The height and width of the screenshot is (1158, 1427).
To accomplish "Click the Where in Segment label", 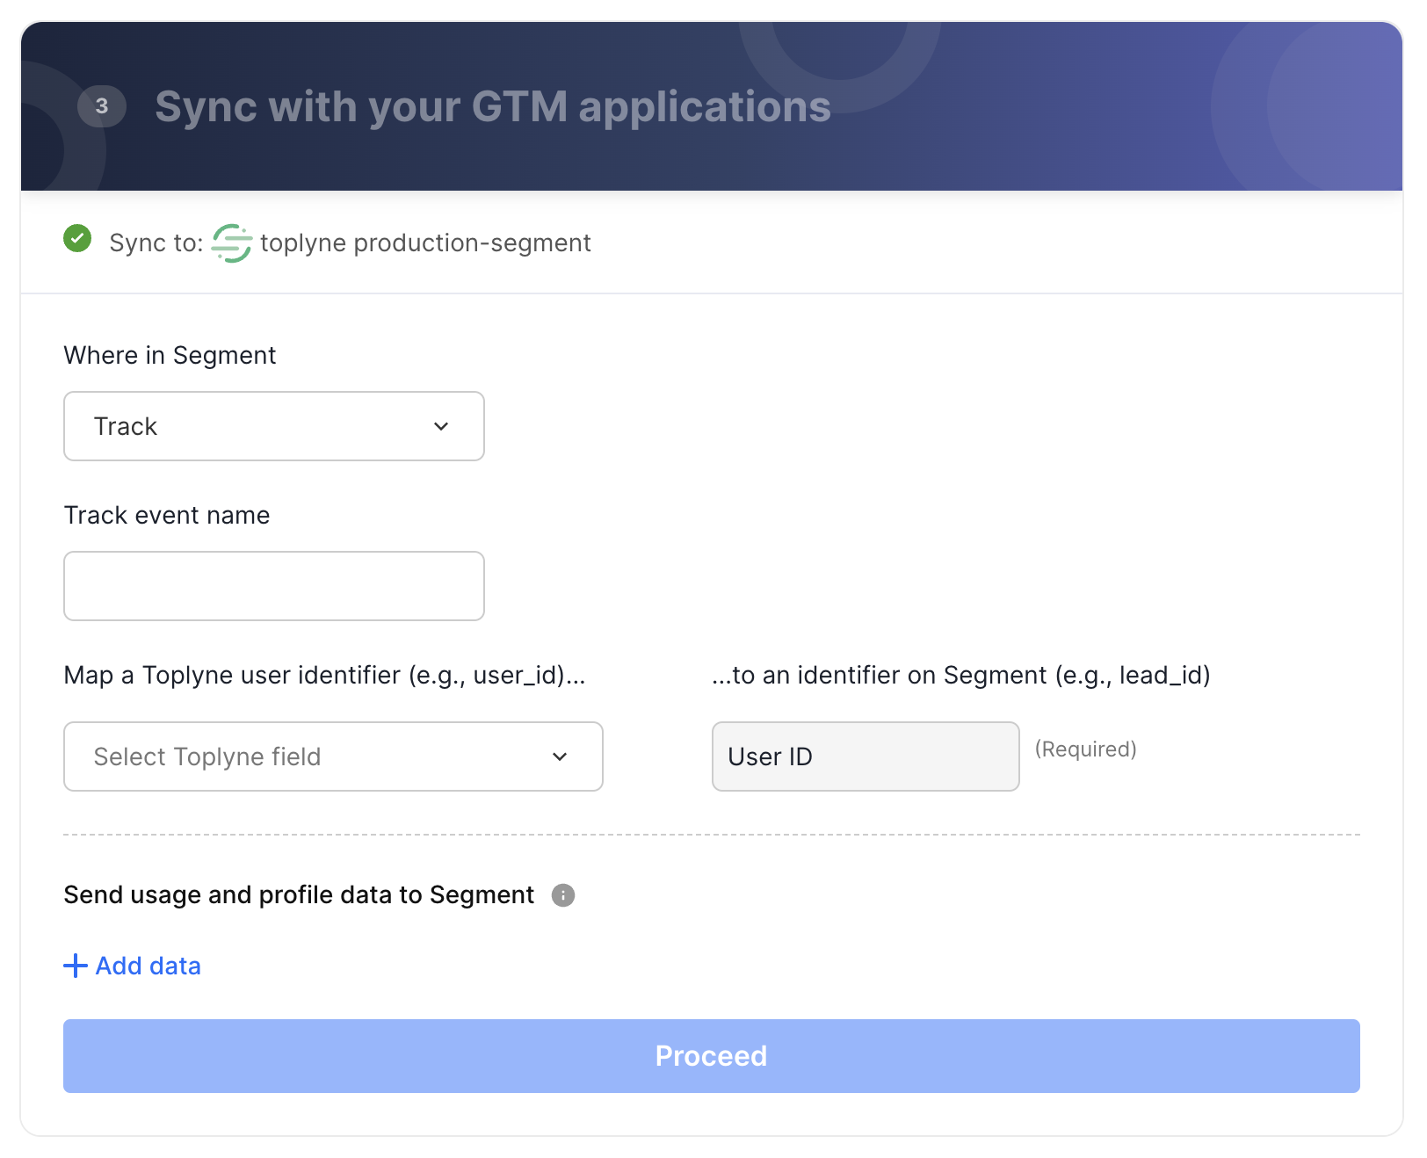I will [170, 355].
